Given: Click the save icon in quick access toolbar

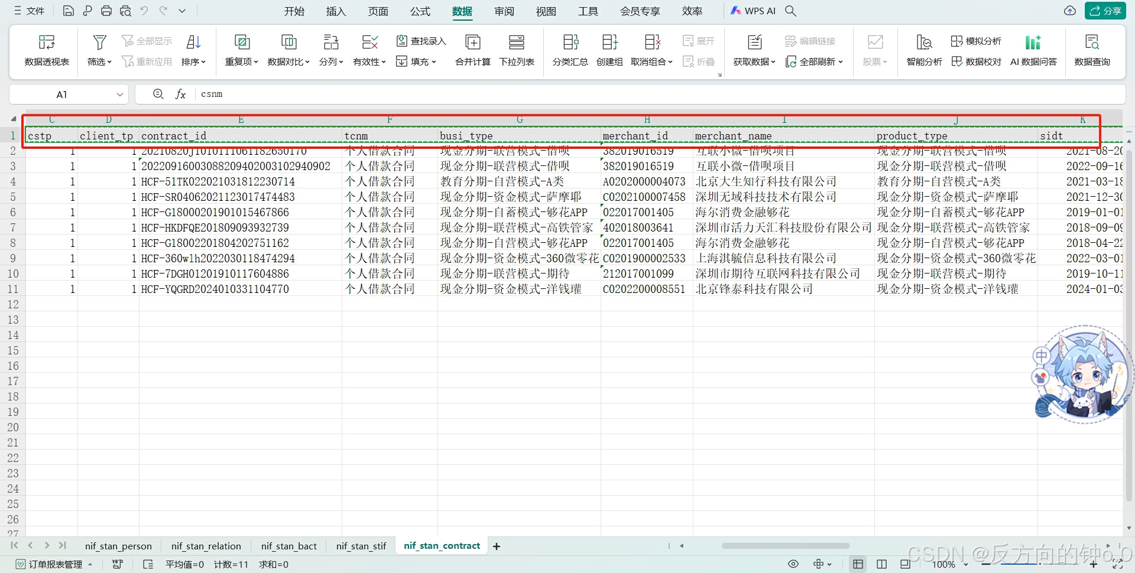Looking at the screenshot, I should point(68,11).
